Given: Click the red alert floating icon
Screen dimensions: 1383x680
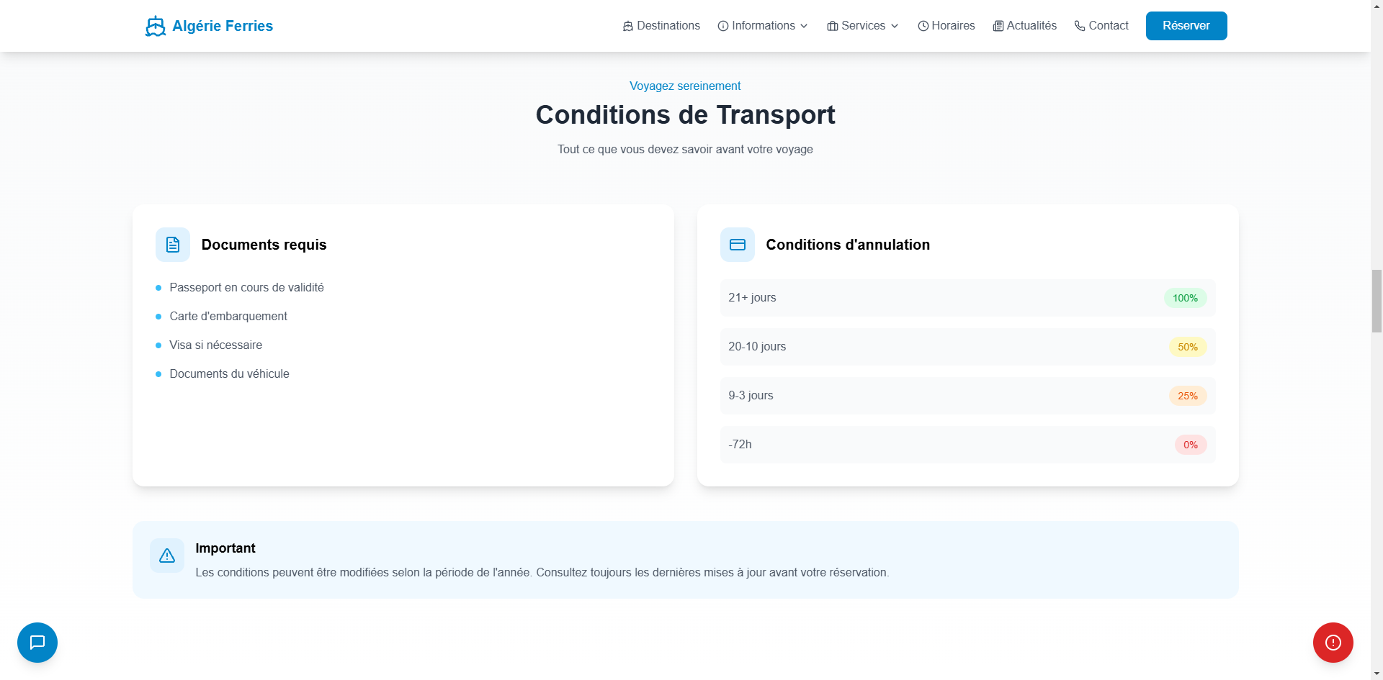Looking at the screenshot, I should coord(1333,642).
